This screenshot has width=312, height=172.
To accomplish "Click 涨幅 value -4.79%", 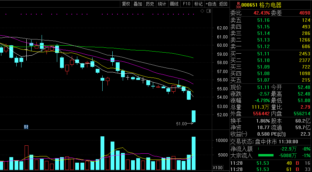I will tap(262, 100).
